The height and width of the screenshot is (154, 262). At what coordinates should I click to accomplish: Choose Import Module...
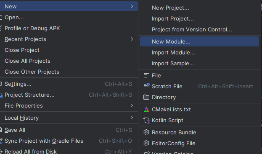[199, 53]
